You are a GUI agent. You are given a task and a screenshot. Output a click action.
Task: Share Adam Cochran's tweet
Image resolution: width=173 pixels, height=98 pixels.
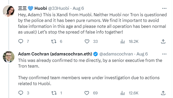163,93
